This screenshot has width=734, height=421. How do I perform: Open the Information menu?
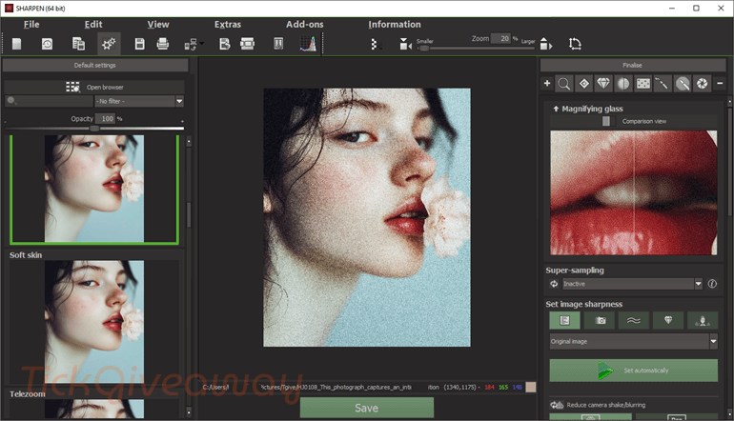(x=394, y=25)
